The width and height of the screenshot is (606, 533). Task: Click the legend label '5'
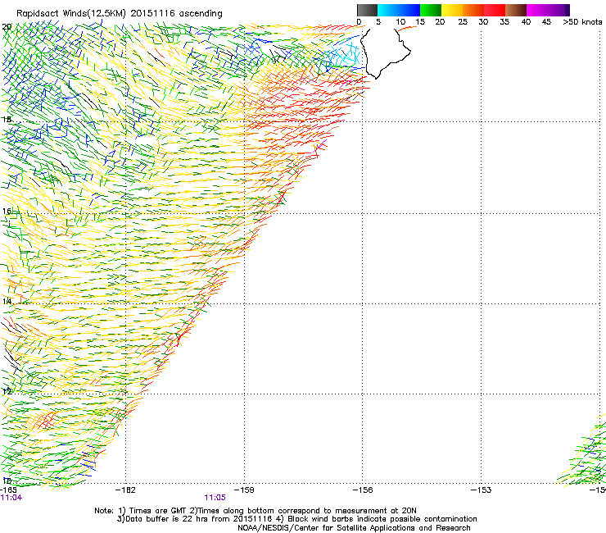[x=378, y=22]
